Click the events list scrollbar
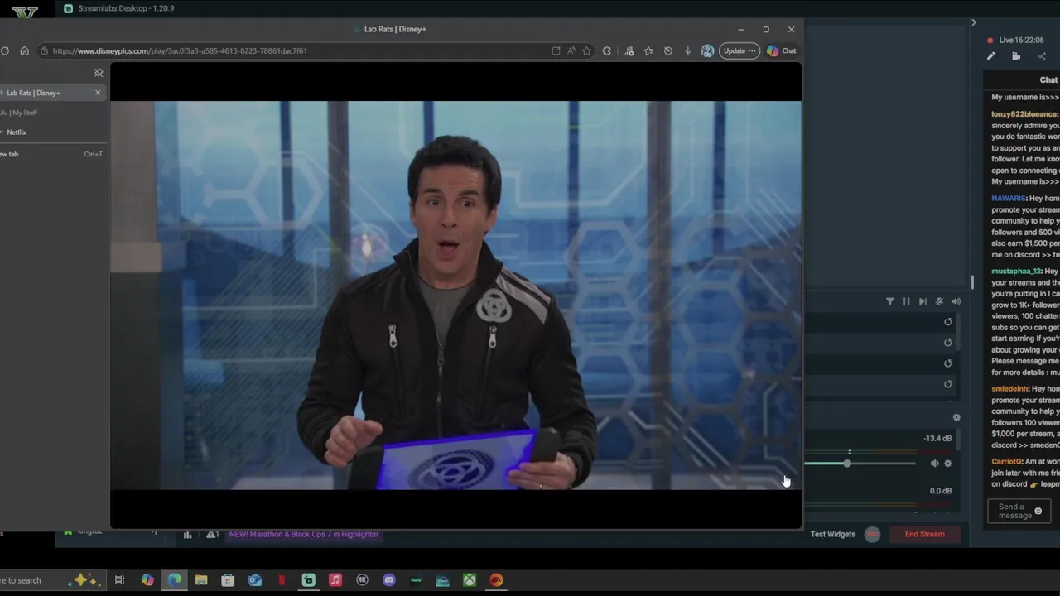The height and width of the screenshot is (596, 1060). pos(958,331)
